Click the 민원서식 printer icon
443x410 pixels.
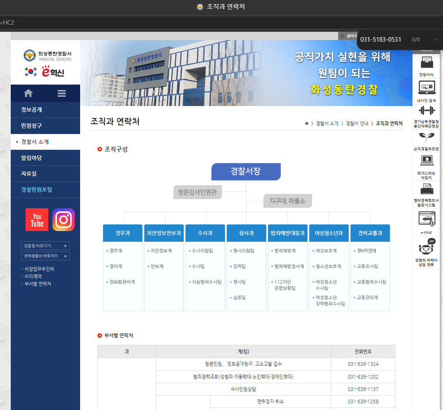[x=426, y=62]
